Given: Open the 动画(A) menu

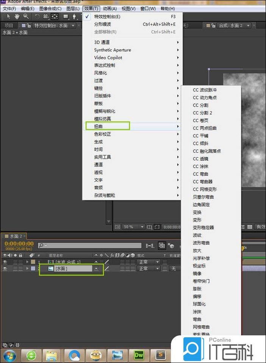Looking at the screenshot, I should [110, 9].
